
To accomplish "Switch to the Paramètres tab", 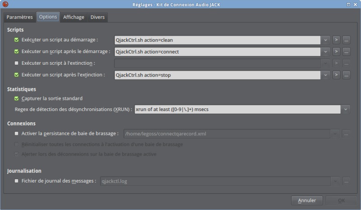I will pyautogui.click(x=20, y=17).
